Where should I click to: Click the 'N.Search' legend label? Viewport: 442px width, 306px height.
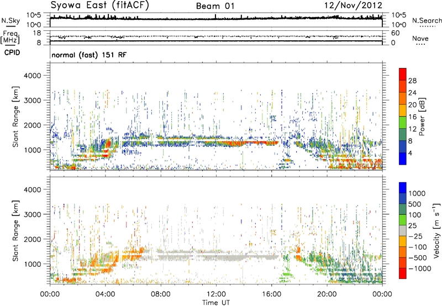[427, 20]
